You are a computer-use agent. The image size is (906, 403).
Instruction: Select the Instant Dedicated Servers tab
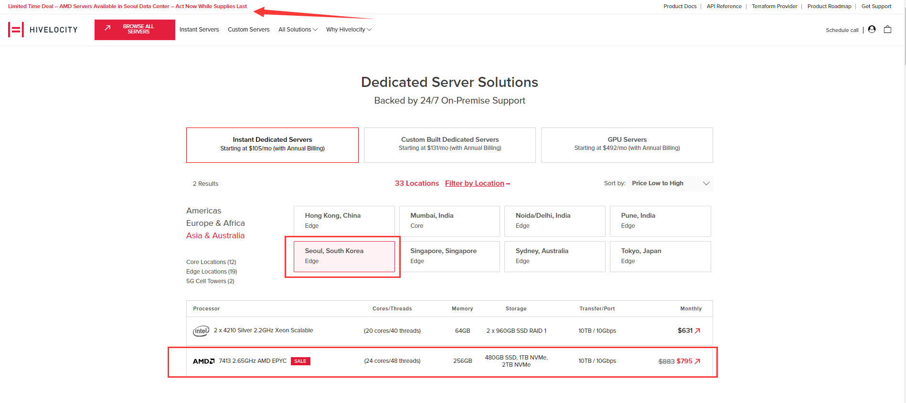tap(272, 145)
